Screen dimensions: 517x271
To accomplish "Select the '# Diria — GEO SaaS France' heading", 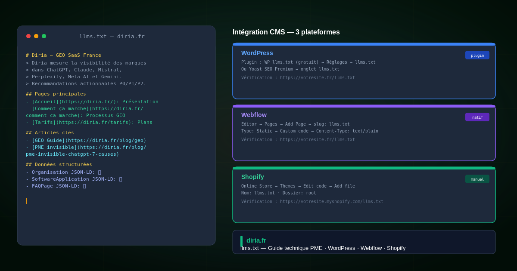I will [63, 55].
